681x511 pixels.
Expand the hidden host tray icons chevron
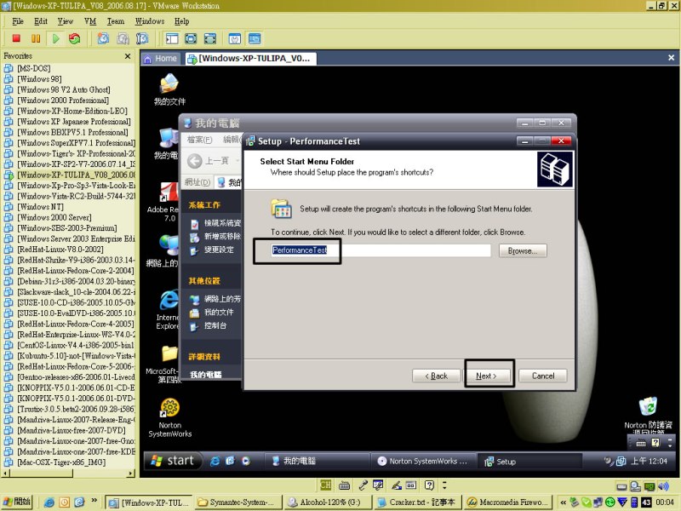point(562,502)
